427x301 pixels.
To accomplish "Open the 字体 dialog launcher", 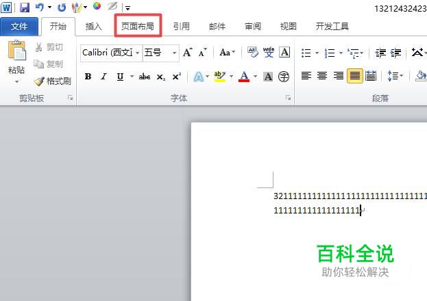I will 288,98.
